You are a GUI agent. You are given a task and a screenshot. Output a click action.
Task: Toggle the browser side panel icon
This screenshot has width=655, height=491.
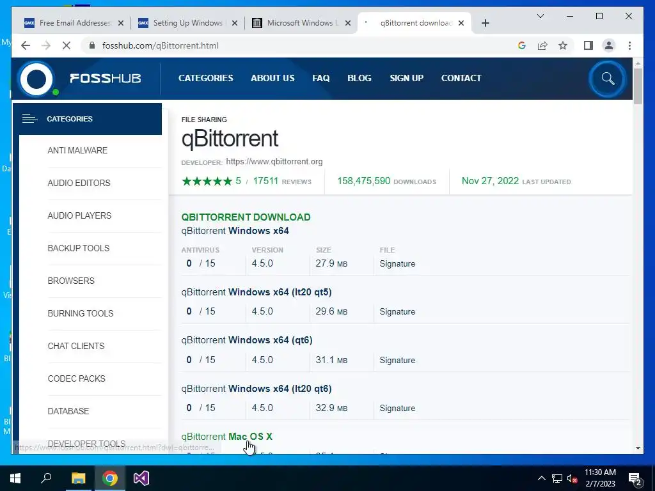pos(588,45)
